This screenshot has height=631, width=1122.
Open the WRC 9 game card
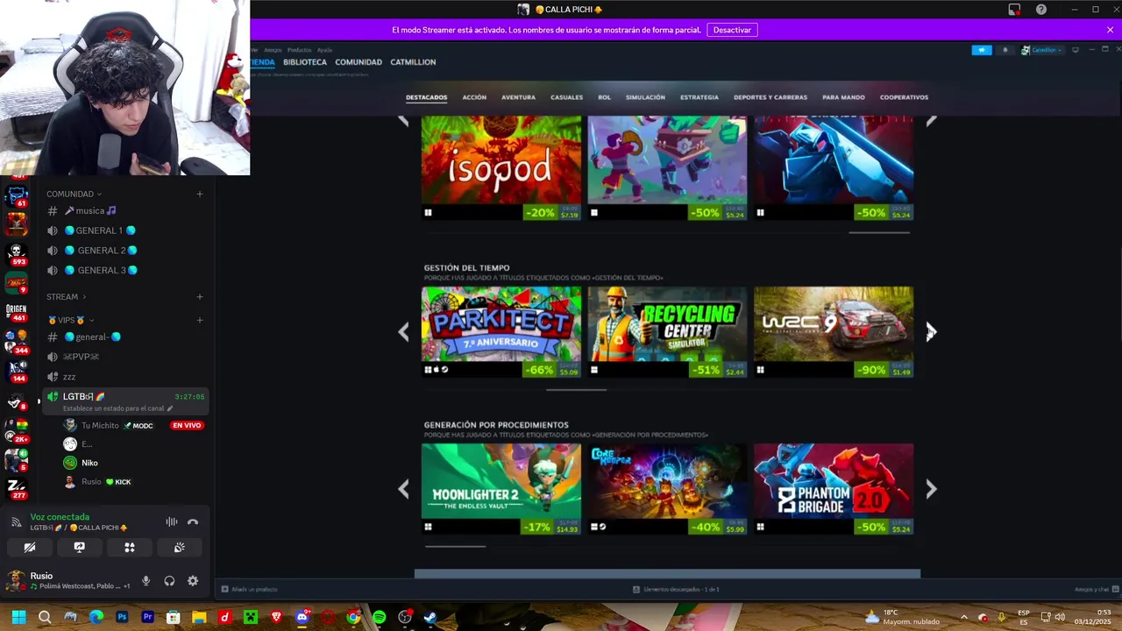[x=834, y=331]
